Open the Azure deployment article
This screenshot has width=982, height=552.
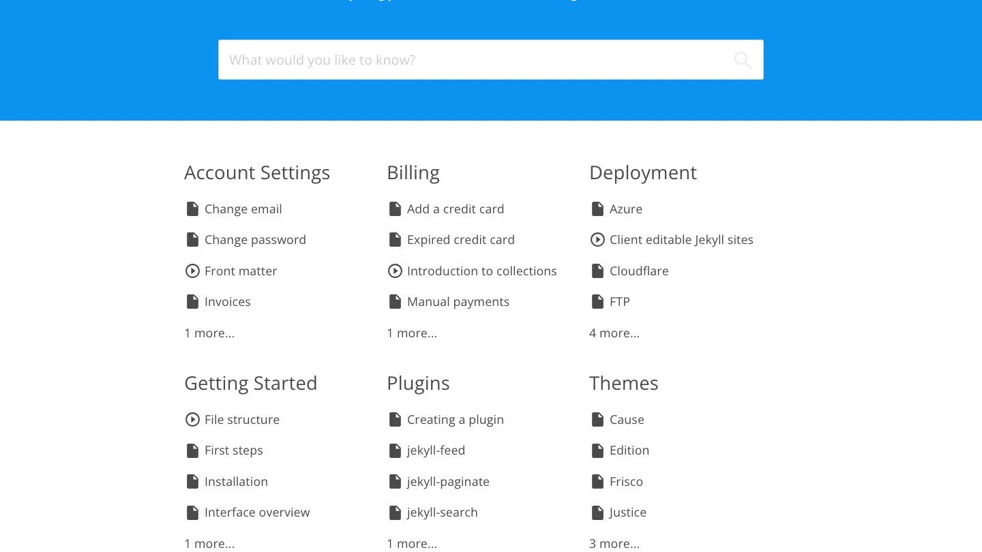626,209
